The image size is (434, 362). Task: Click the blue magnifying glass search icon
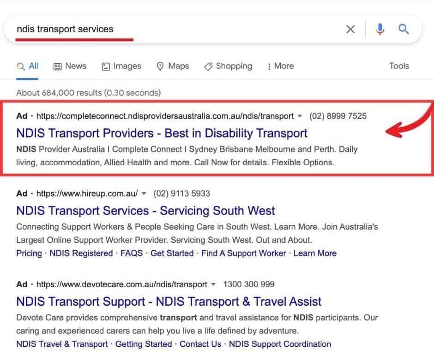coord(404,30)
